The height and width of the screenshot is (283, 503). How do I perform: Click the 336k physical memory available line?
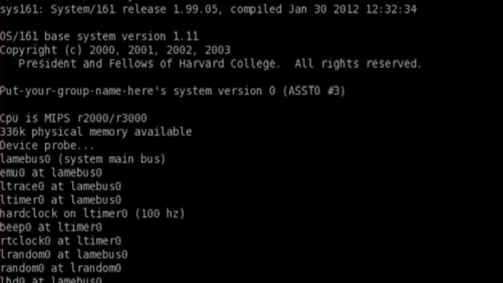(x=96, y=132)
